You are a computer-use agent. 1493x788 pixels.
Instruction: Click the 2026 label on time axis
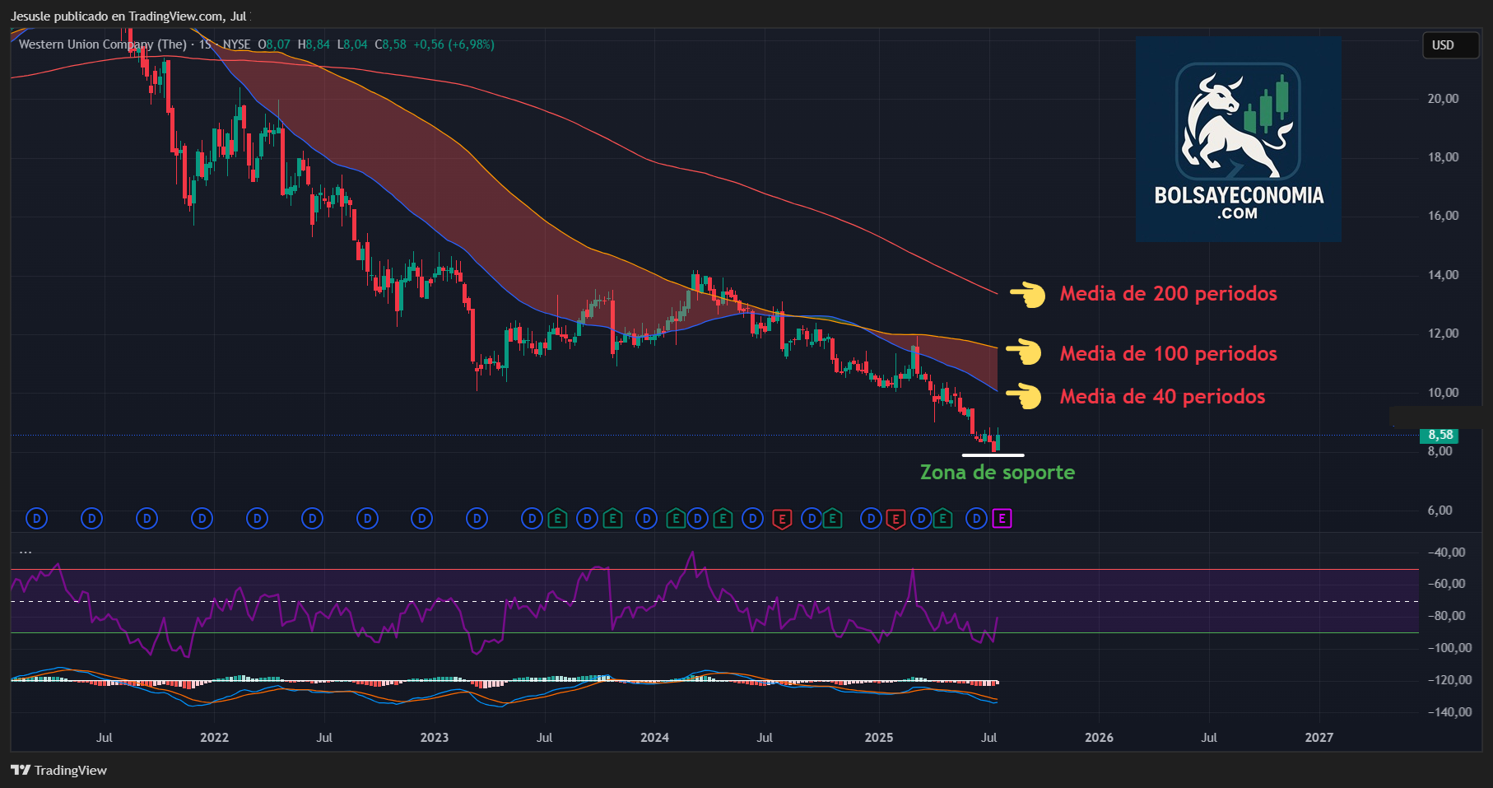(x=1099, y=737)
